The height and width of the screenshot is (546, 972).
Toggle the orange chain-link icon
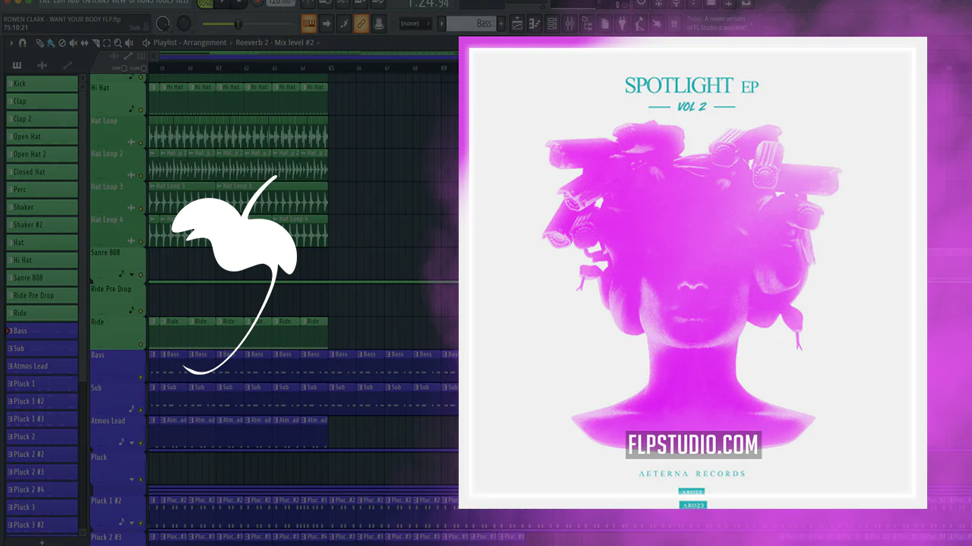(361, 24)
